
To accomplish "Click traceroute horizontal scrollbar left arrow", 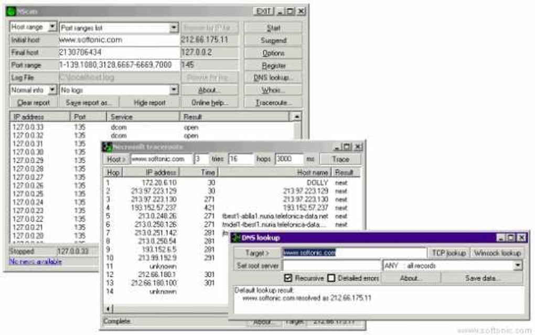I will click(x=108, y=309).
